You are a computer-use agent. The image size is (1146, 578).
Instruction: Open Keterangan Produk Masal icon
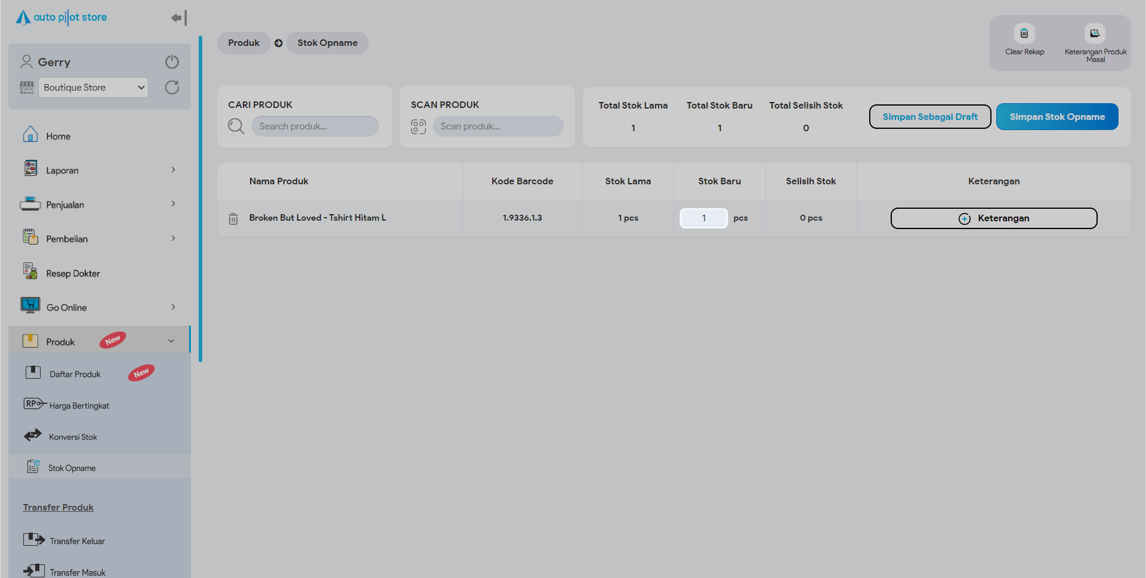coord(1095,34)
